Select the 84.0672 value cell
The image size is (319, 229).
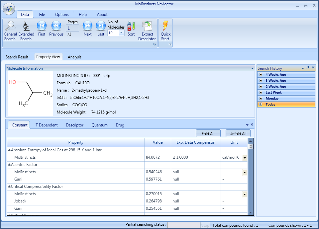point(158,157)
